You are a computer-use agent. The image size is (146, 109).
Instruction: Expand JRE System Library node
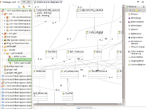coord(2,40)
